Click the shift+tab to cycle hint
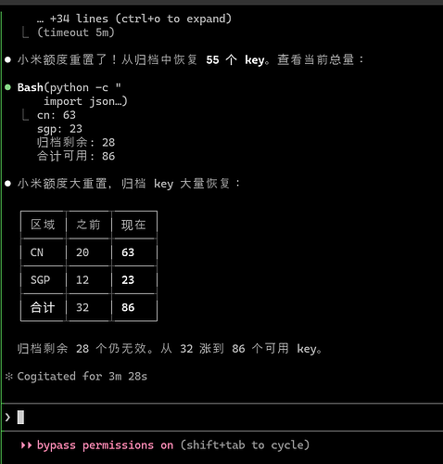 click(245, 445)
